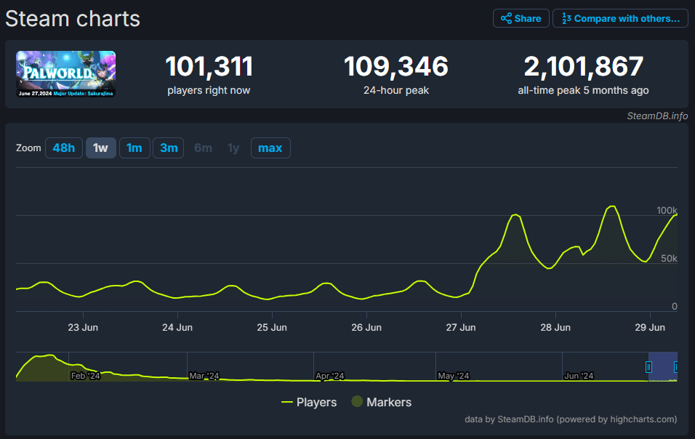Click the 2,101,867 all-time peak figure

click(583, 66)
